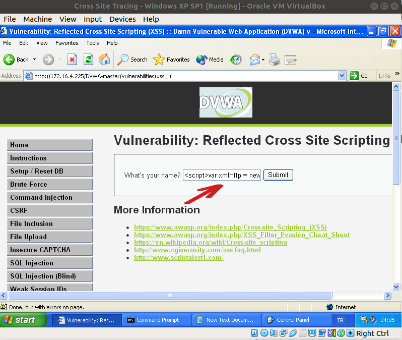Screen dimensions: 402x340
Task: Switch to Control Panel taskbar item
Action: pos(297,320)
